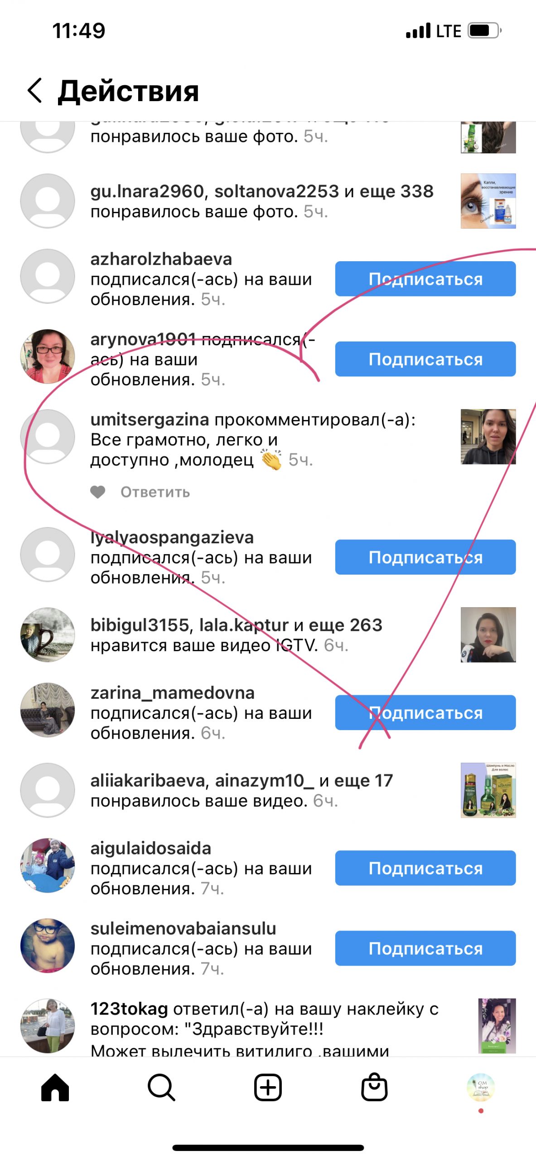Open IGTV video thumbnail liked by bibigul3155
This screenshot has width=536, height=1161.
[x=488, y=635]
